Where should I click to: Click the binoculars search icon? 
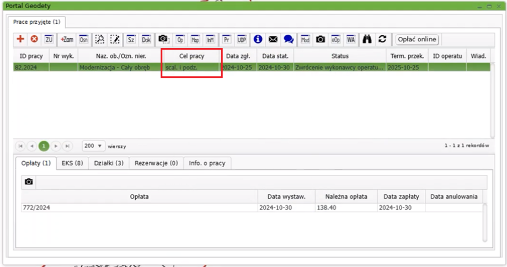coord(367,39)
